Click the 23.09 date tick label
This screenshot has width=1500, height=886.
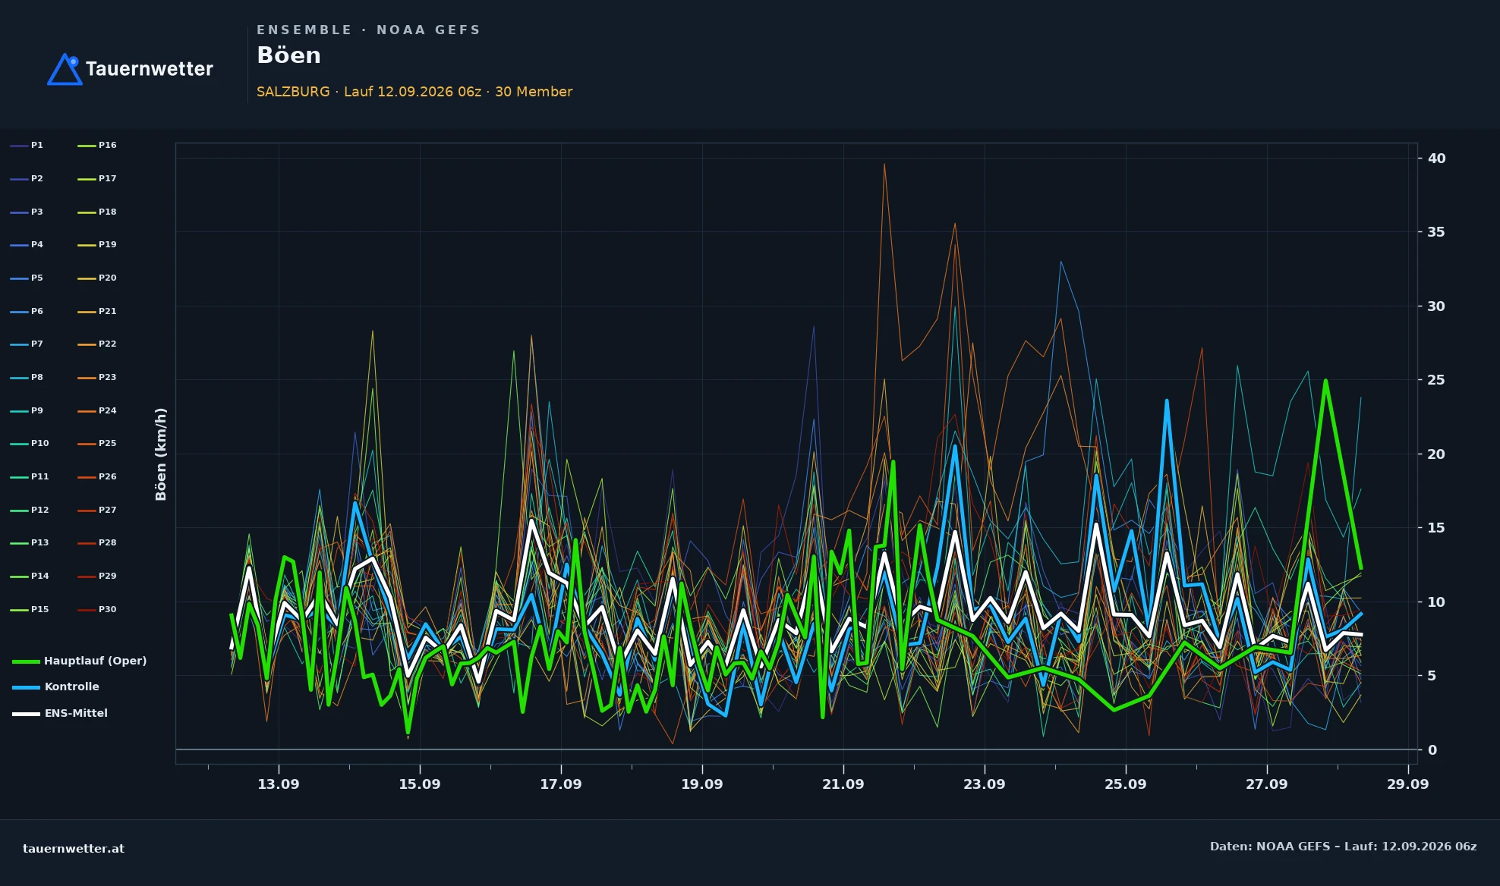click(985, 784)
